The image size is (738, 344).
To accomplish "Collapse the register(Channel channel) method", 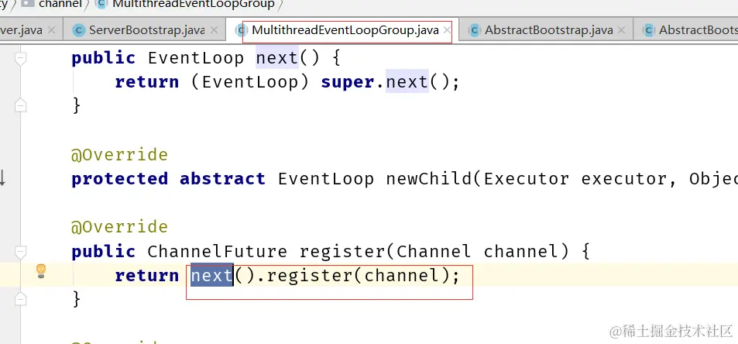I will [20, 253].
